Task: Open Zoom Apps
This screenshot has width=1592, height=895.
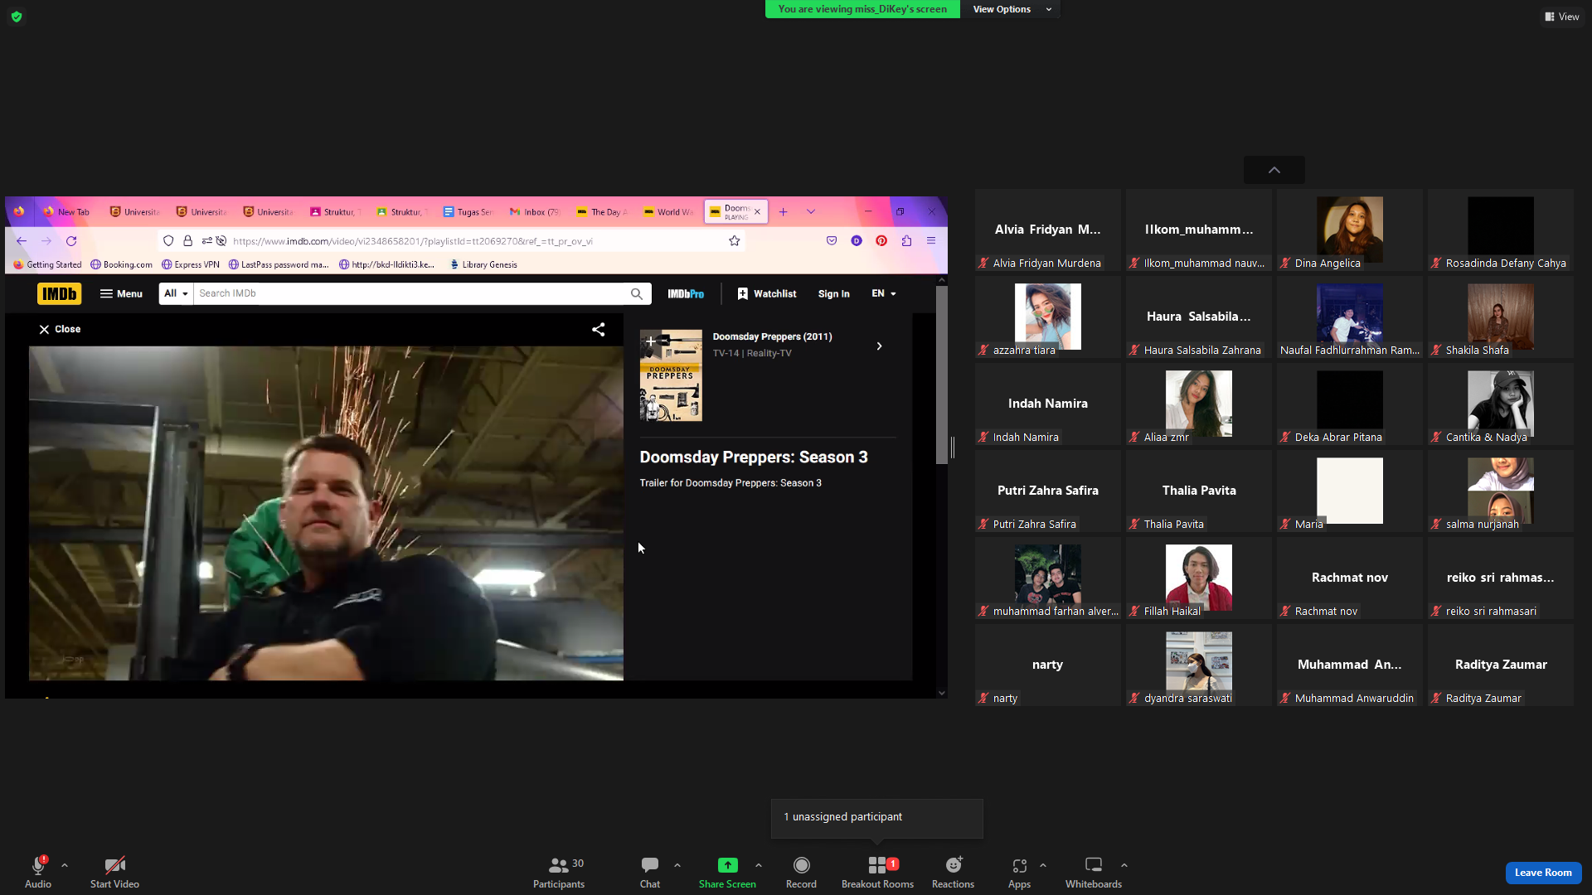Action: pyautogui.click(x=1019, y=872)
